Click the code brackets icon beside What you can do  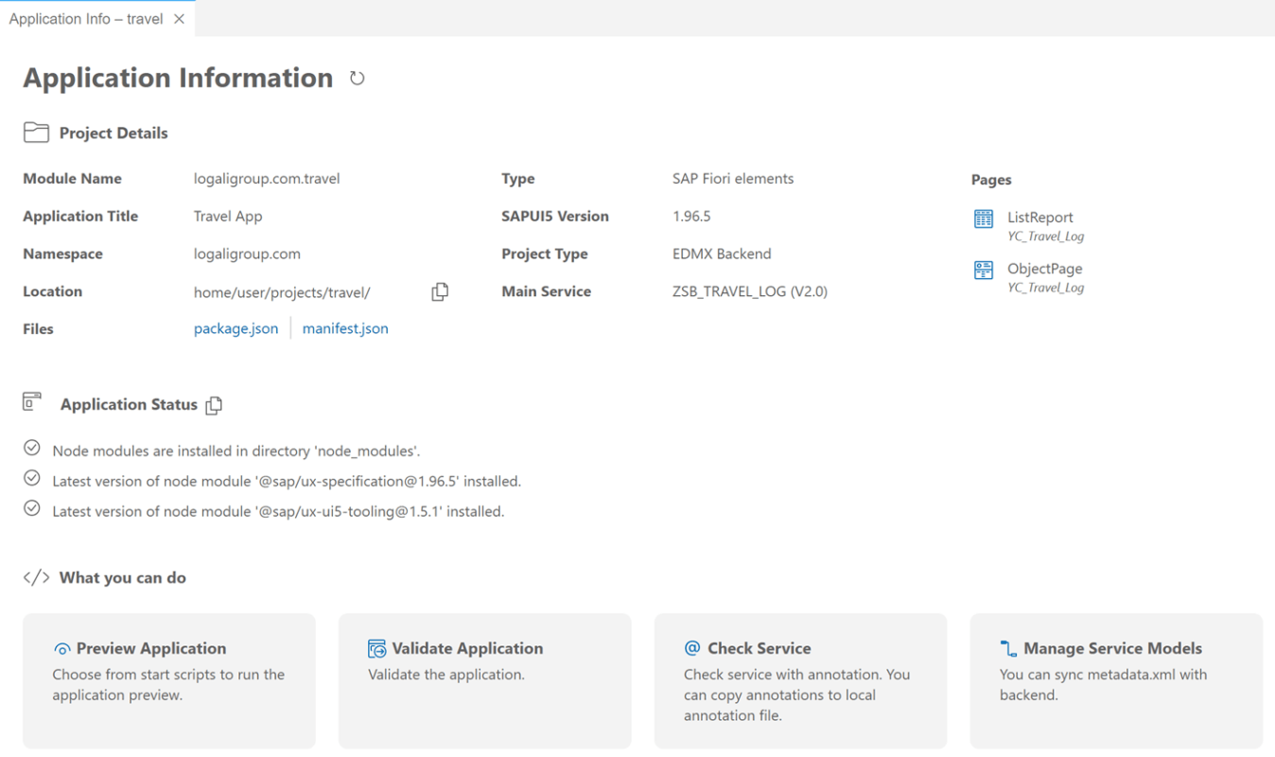point(36,578)
